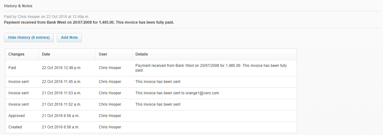Click Chris Hooper in the Approved row
The width and height of the screenshot is (383, 135).
(110, 116)
